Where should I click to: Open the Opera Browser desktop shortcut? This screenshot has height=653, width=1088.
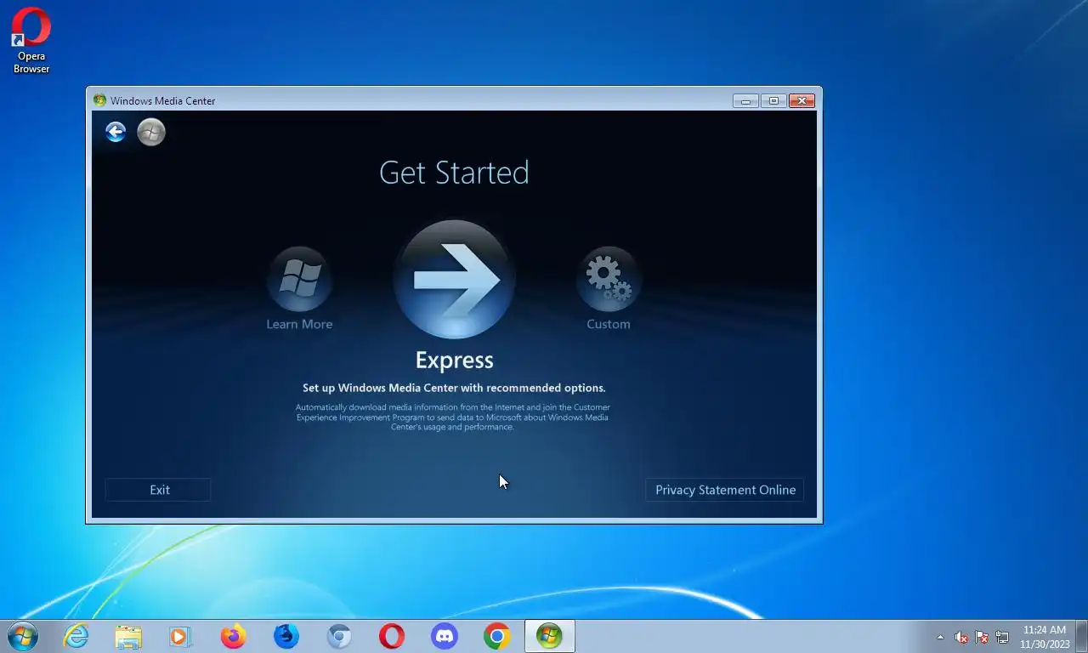[31, 41]
